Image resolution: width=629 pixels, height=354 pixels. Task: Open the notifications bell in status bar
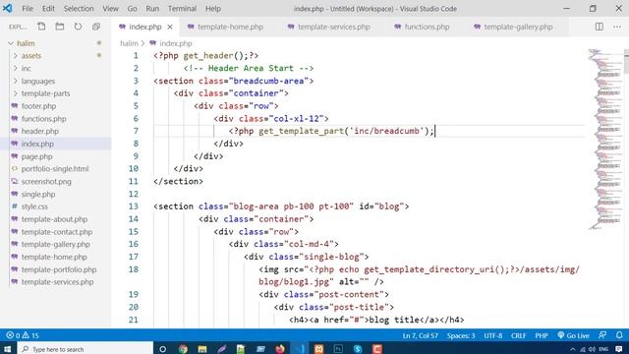619,335
